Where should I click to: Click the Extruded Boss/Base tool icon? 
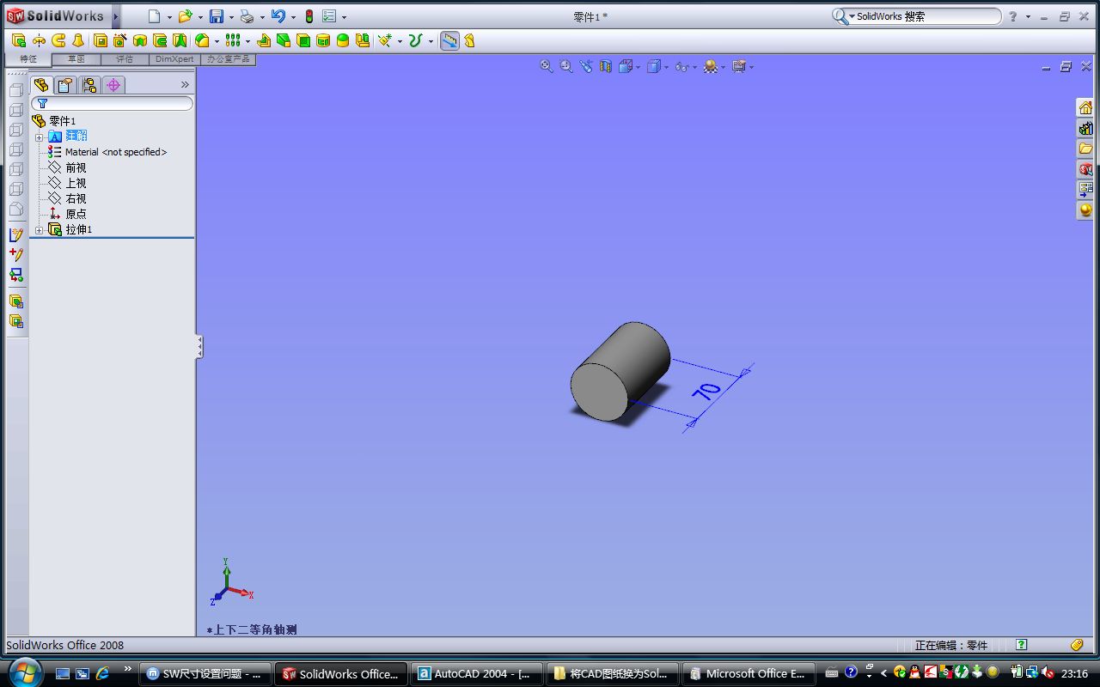tap(18, 40)
